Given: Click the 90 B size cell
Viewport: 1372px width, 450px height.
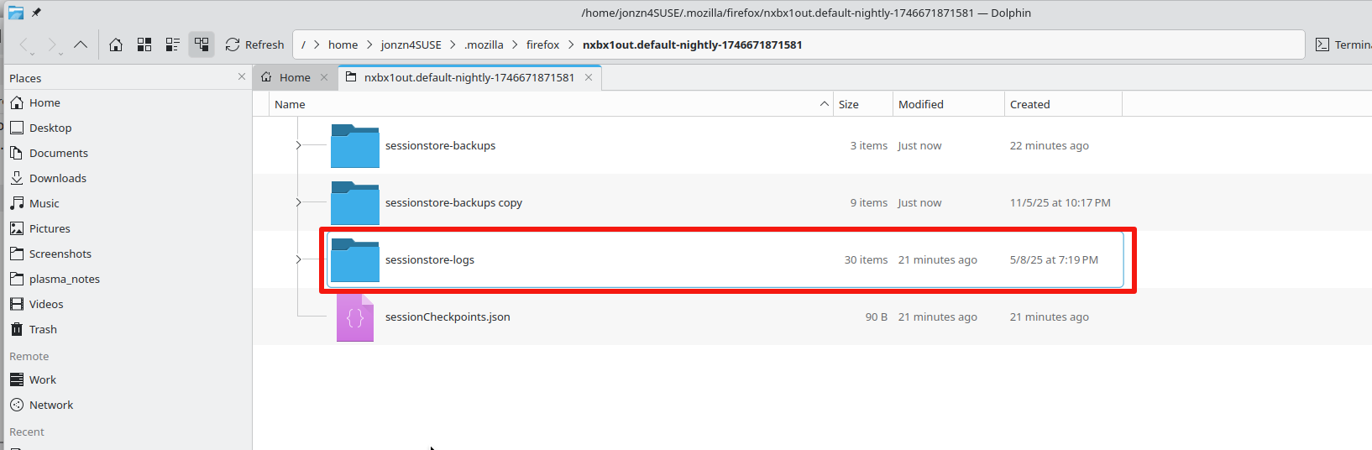Looking at the screenshot, I should tap(876, 317).
